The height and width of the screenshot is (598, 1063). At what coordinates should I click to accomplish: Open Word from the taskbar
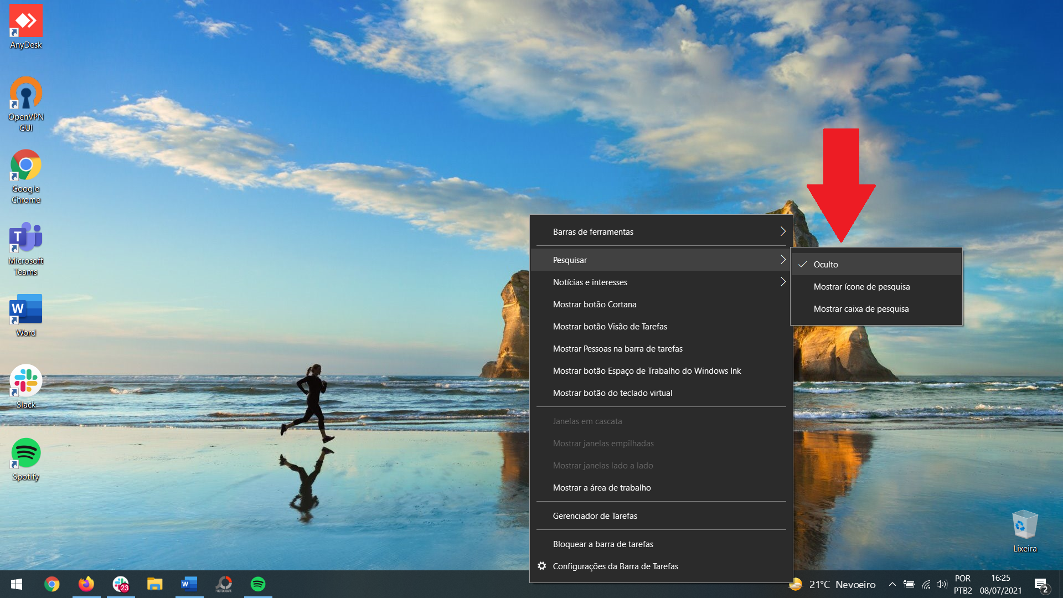[x=189, y=584]
